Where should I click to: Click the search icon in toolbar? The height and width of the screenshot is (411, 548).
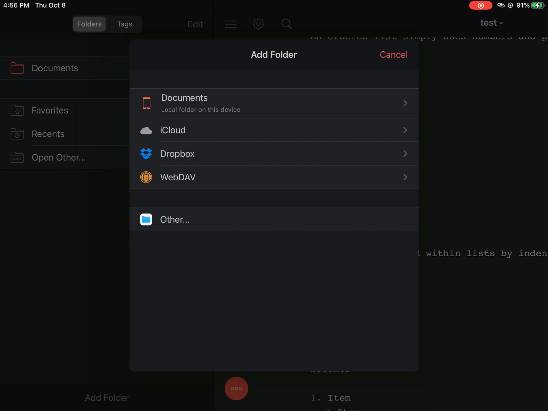(x=287, y=24)
